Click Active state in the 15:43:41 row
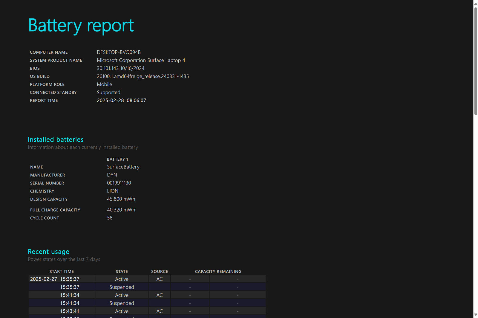This screenshot has height=318, width=478. click(122, 311)
